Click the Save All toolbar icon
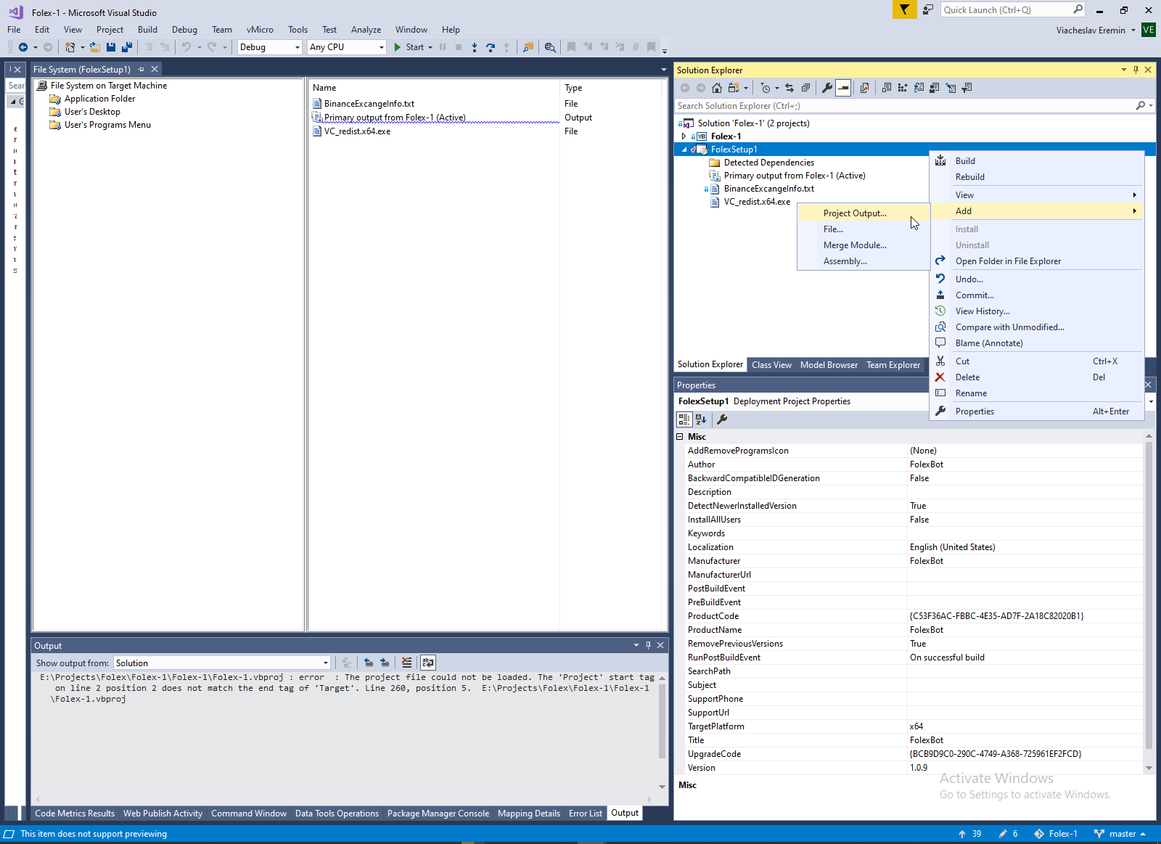 click(x=127, y=47)
